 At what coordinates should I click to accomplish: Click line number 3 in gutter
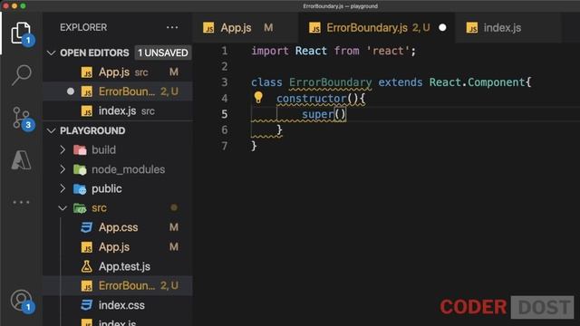coord(225,82)
